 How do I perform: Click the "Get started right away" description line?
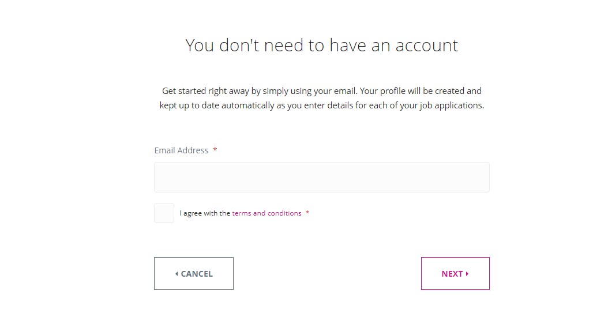[321, 91]
